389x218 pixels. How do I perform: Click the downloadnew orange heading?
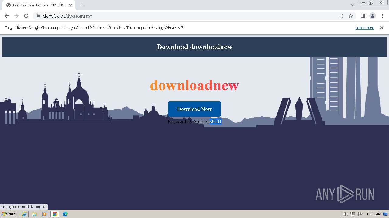click(194, 85)
